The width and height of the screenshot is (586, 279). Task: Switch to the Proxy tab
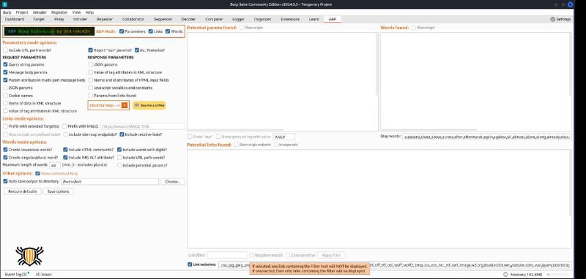tap(59, 19)
